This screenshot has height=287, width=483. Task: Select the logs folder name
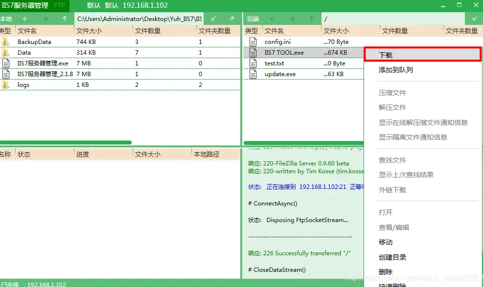click(23, 85)
